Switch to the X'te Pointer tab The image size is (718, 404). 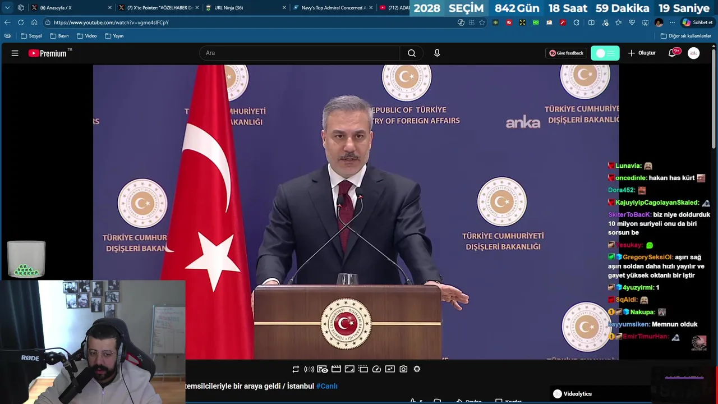pyautogui.click(x=159, y=8)
